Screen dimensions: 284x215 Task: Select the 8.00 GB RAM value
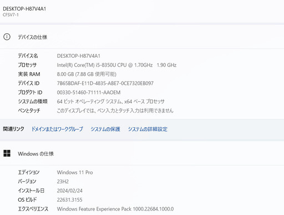pos(87,74)
